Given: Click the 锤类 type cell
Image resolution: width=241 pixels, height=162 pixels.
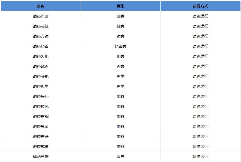Looking at the screenshot, I should point(120,36).
